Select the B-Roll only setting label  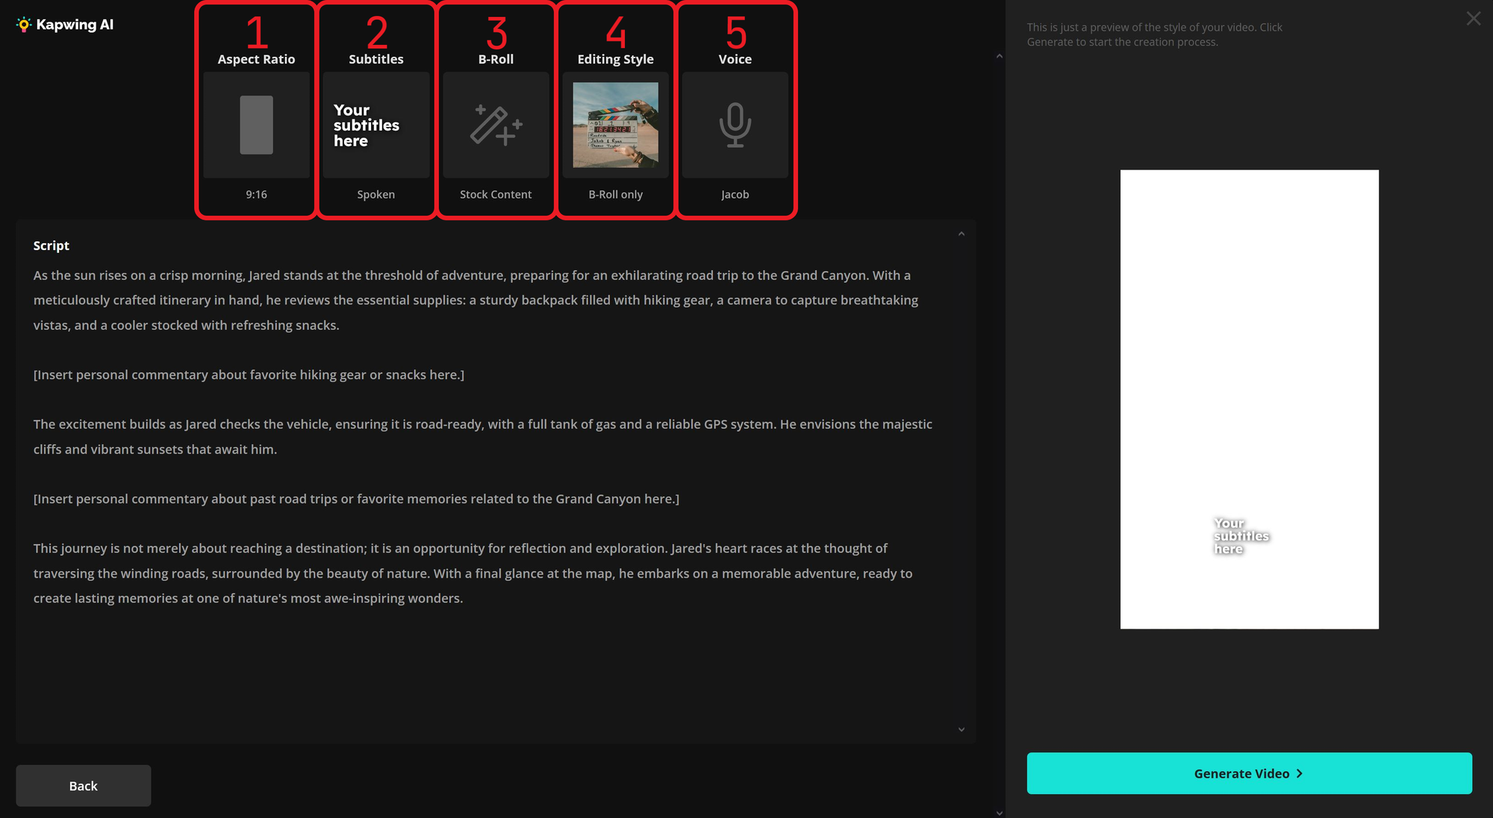(615, 194)
